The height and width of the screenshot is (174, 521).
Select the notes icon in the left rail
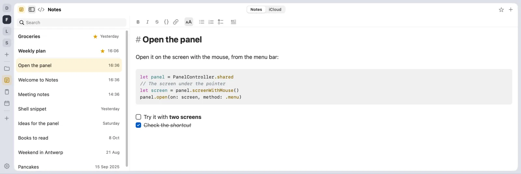coord(7,80)
